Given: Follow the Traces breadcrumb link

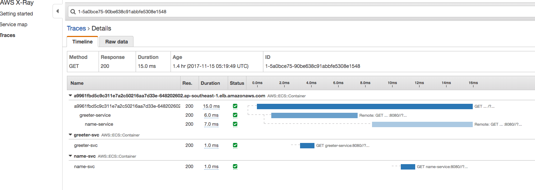Looking at the screenshot, I should (x=76, y=28).
